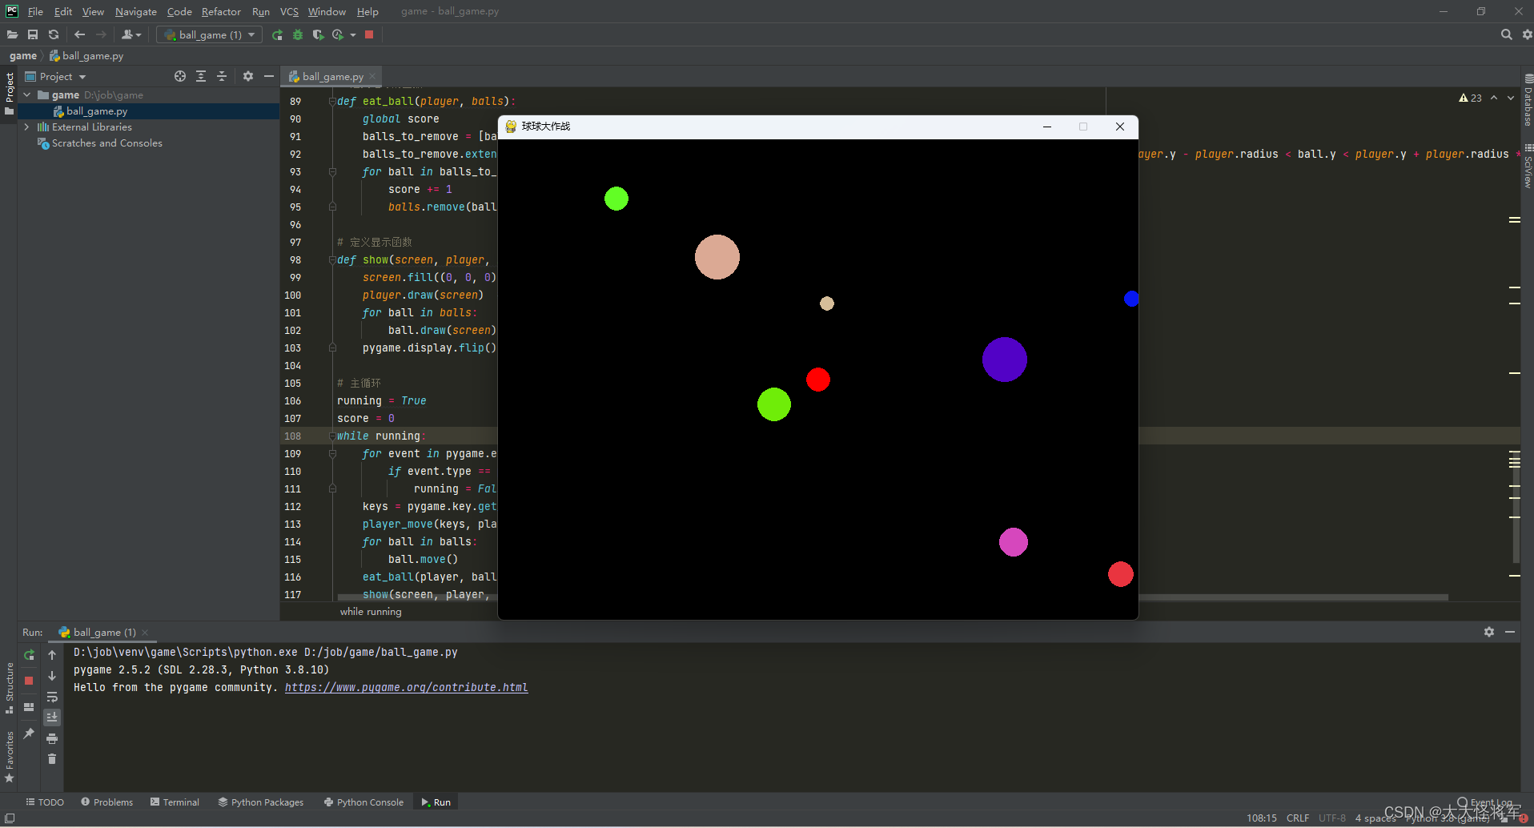Restore layout icon in the Run panel
The image size is (1534, 828).
pos(29,707)
